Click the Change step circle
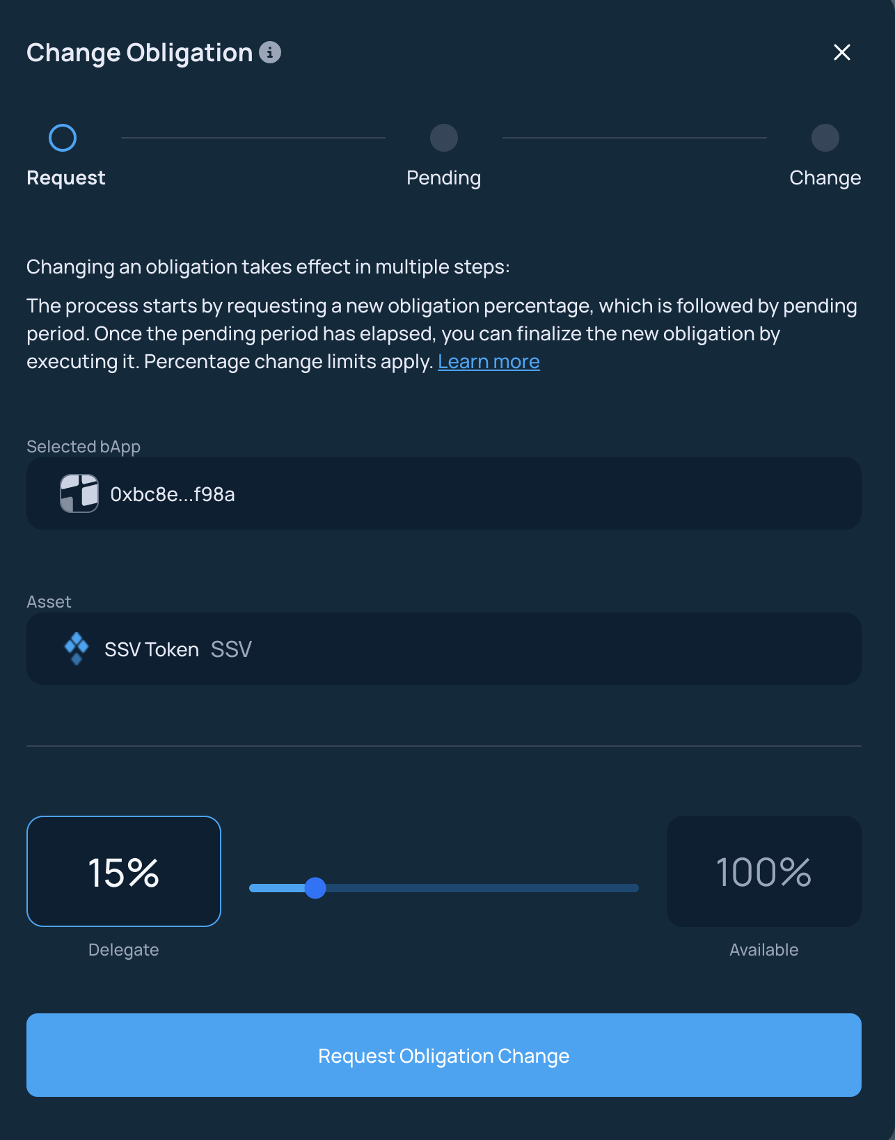Screen dimensions: 895x1140 coord(825,138)
